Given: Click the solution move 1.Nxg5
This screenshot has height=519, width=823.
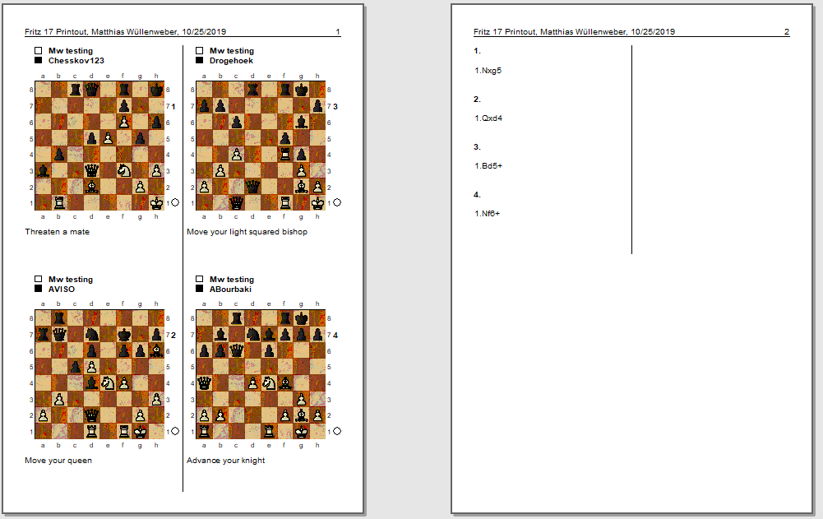Looking at the screenshot, I should pyautogui.click(x=488, y=71).
